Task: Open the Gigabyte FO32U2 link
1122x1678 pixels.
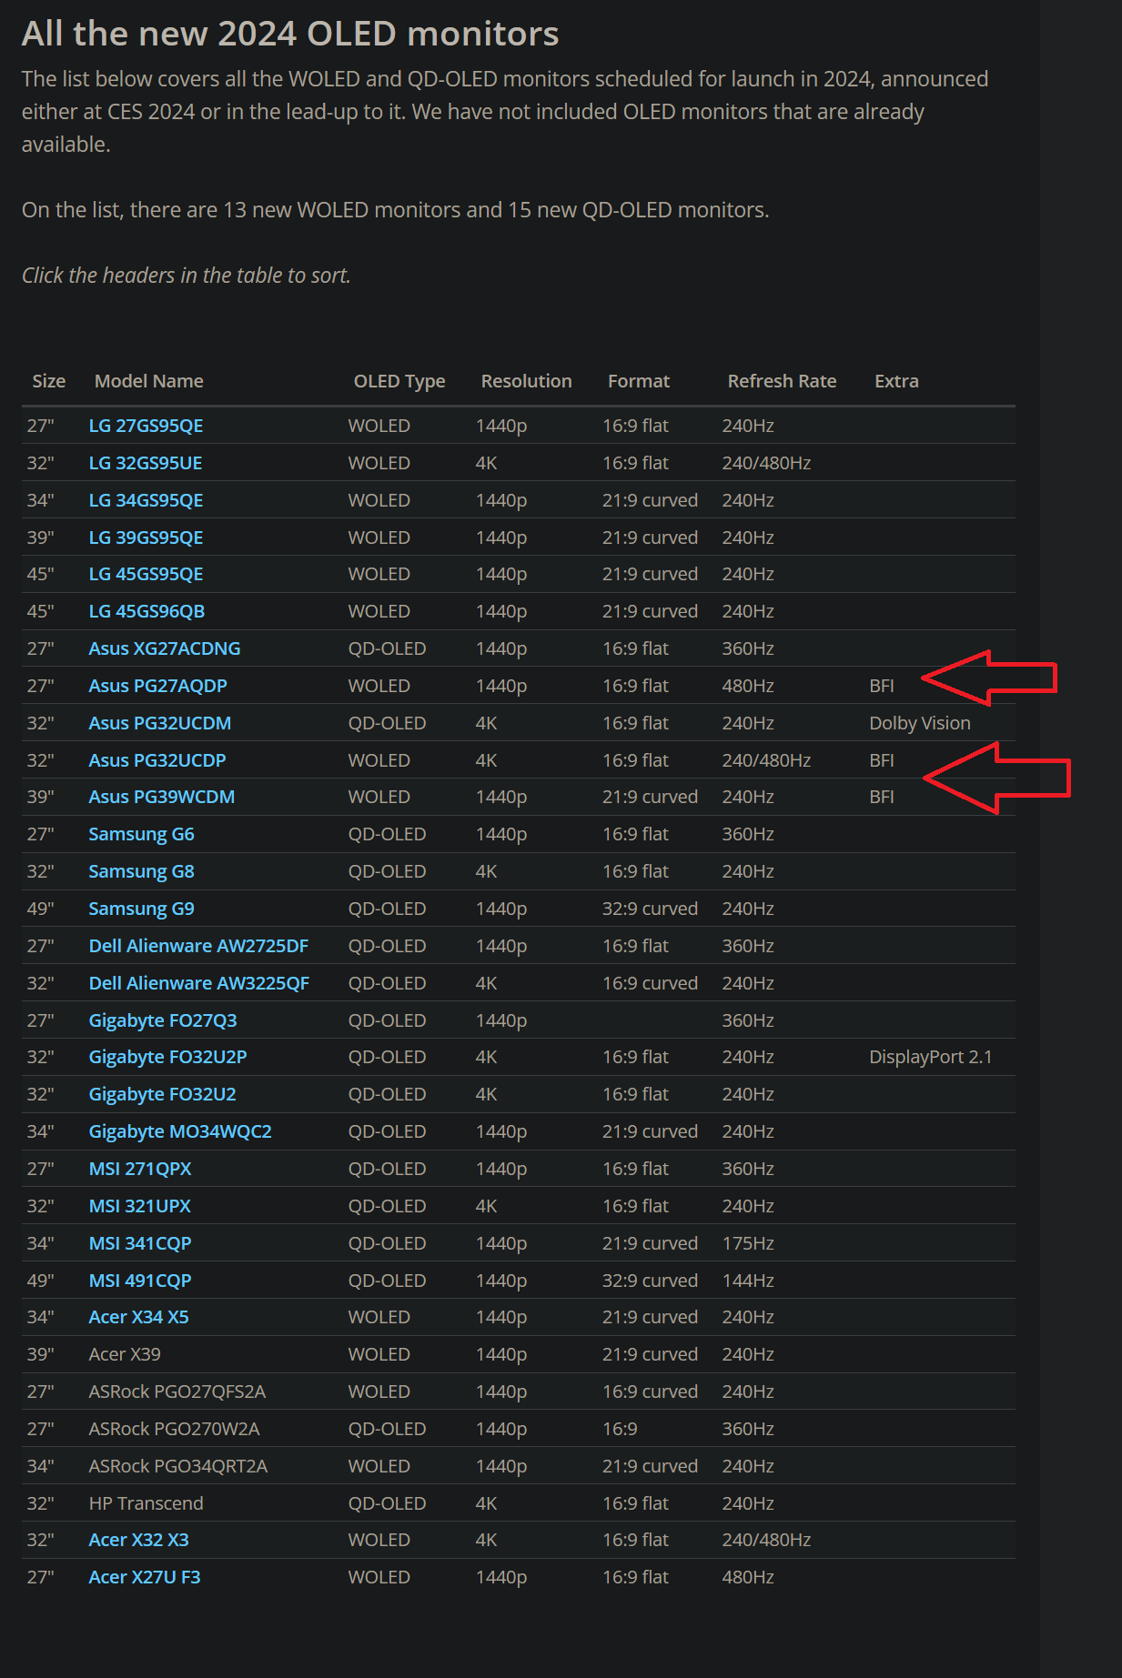Action: tap(162, 1094)
